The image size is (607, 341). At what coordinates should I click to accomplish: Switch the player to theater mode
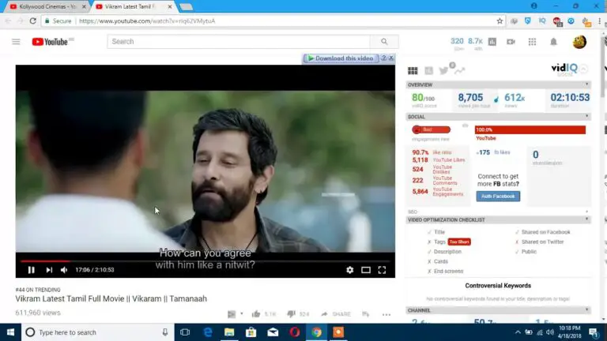coord(366,270)
